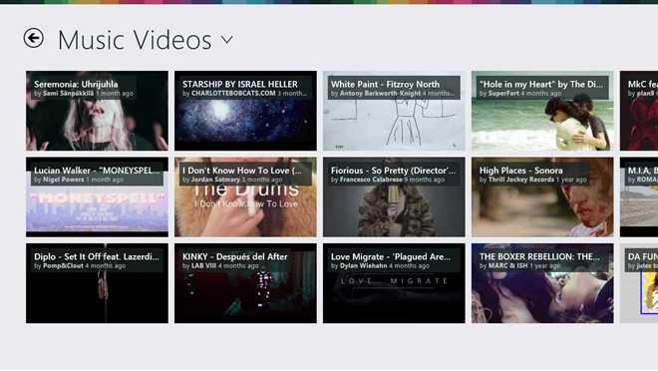Select the partially visible M.I.A. video tile
This screenshot has width=658, height=371.
(x=639, y=197)
